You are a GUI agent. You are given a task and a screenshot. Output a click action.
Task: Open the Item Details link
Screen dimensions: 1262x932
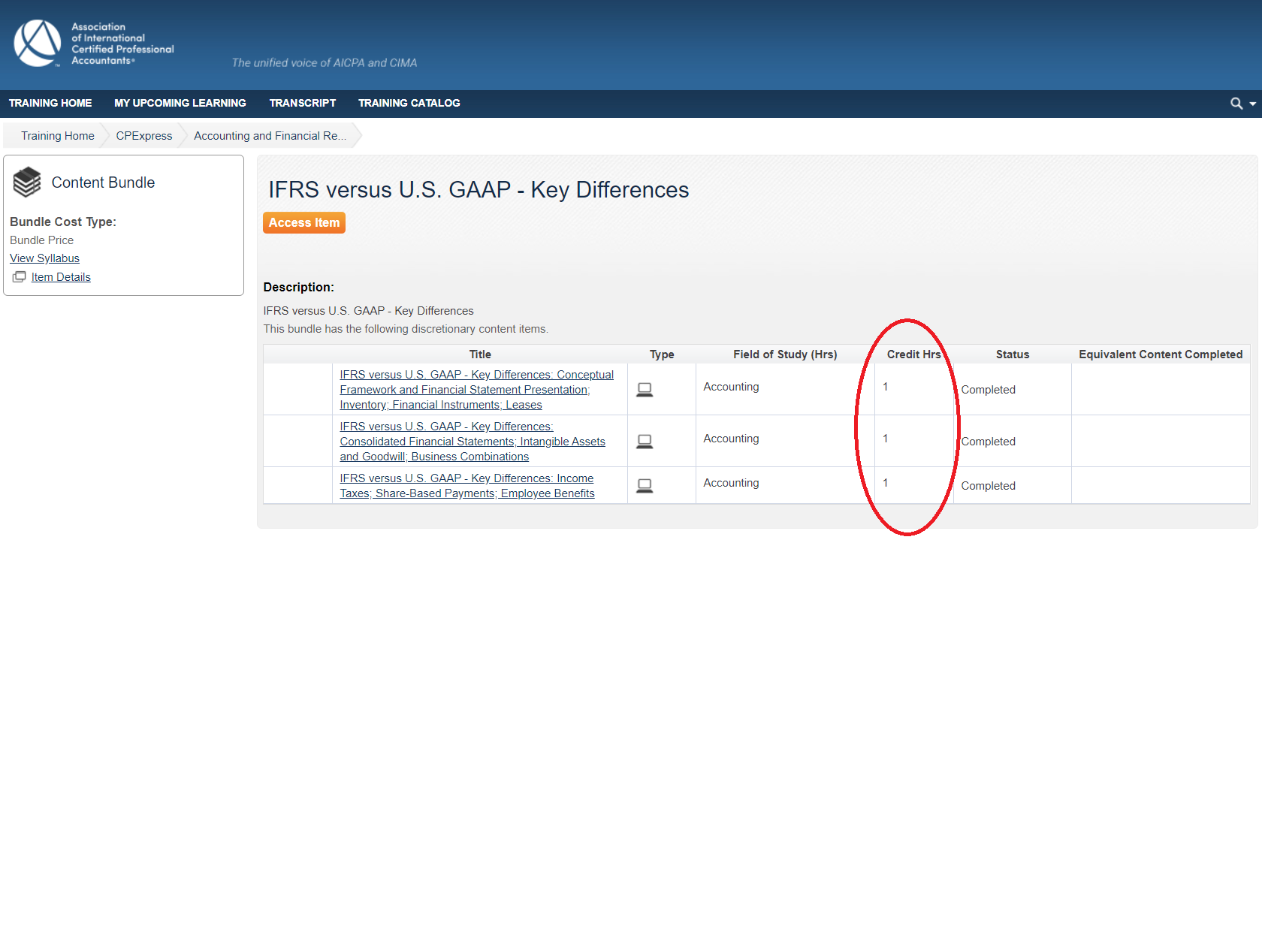click(x=61, y=276)
